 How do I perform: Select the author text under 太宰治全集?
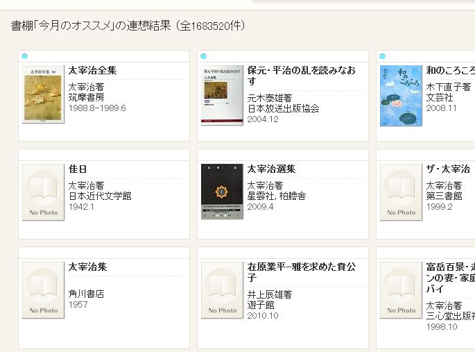point(87,87)
